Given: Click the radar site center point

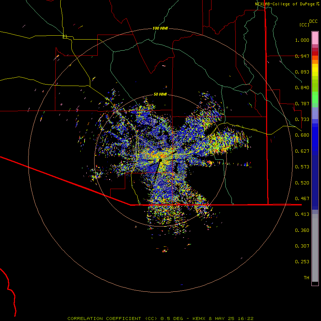Looking at the screenshot, I should click(160, 160).
